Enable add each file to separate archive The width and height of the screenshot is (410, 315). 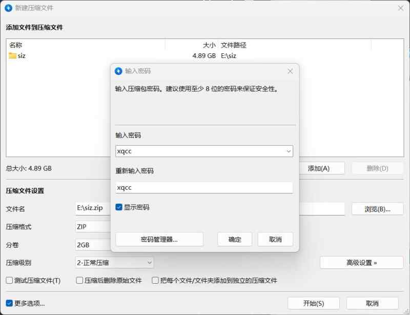155,280
